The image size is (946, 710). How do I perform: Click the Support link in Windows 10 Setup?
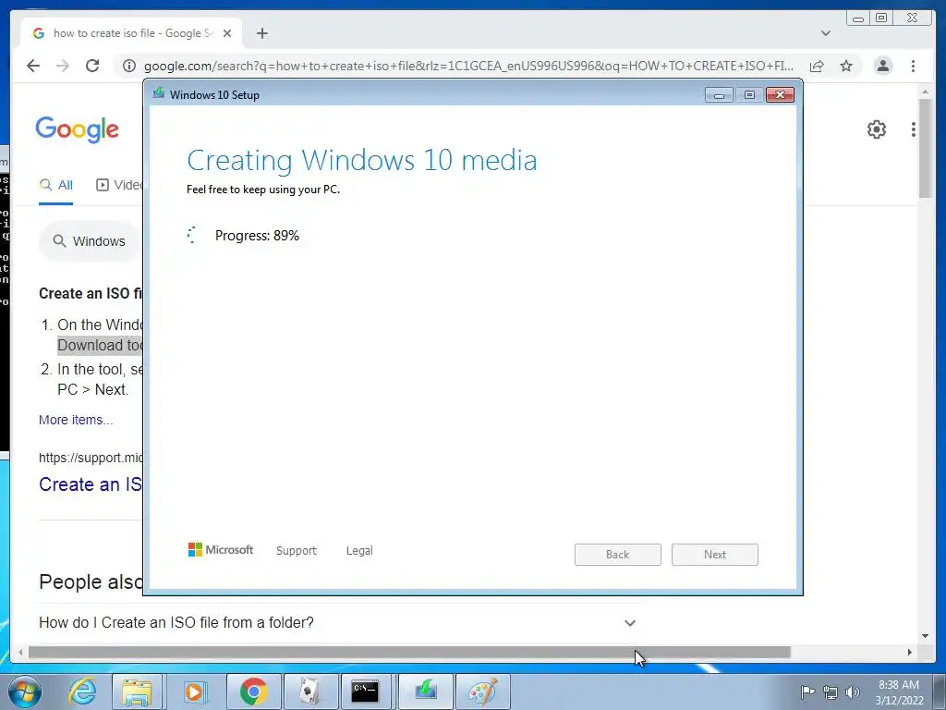point(297,551)
